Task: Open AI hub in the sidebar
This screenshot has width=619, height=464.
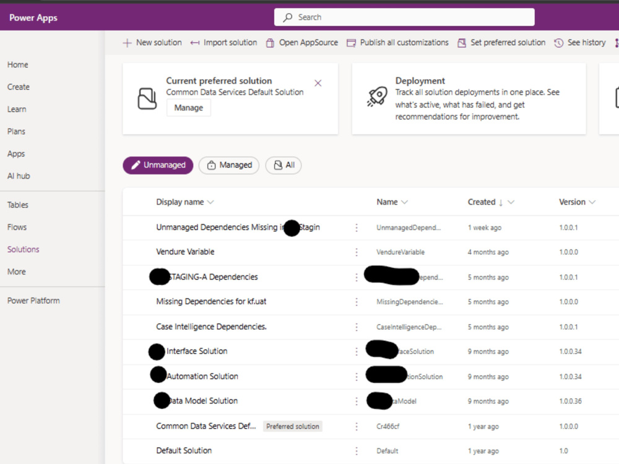Action: pos(19,176)
